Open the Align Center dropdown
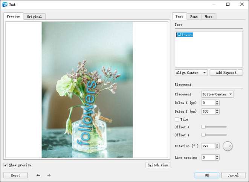This screenshot has width=249, height=182. pos(191,73)
